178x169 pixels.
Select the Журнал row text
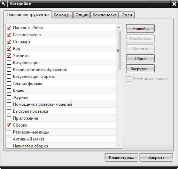21,97
